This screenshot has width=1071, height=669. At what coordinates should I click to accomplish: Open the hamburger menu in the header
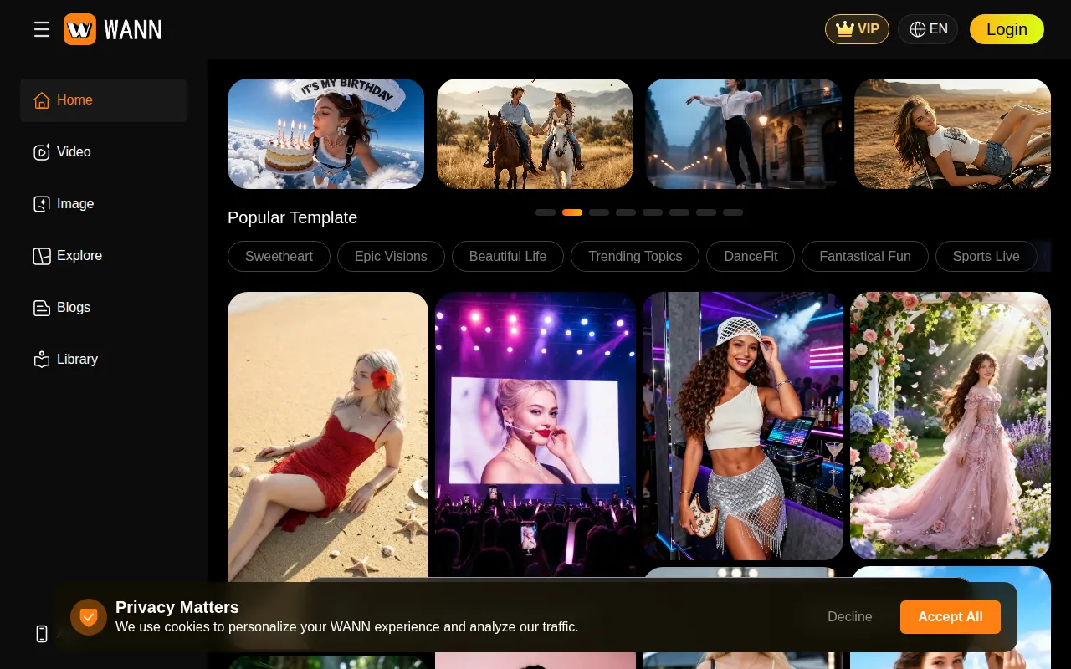42,30
